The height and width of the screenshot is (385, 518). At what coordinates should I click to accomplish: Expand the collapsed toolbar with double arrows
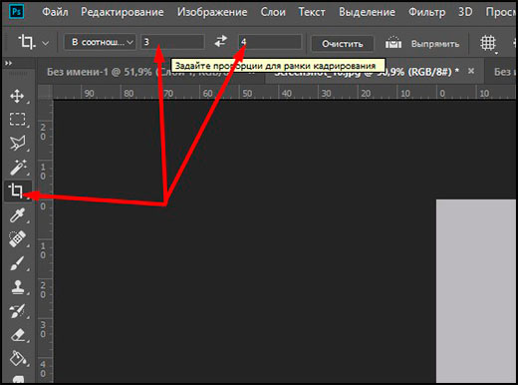pos(8,63)
